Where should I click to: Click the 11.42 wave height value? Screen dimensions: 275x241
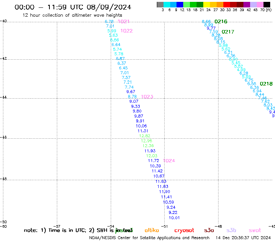[x=157, y=171]
